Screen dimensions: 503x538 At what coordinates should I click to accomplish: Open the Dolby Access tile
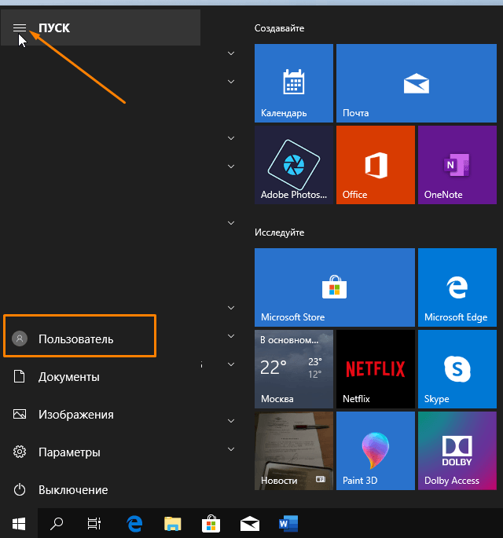point(457,451)
